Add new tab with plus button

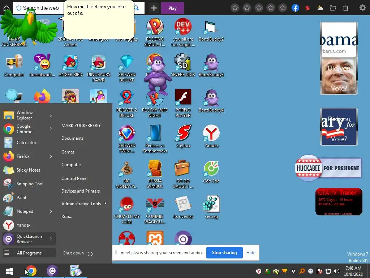point(154,8)
